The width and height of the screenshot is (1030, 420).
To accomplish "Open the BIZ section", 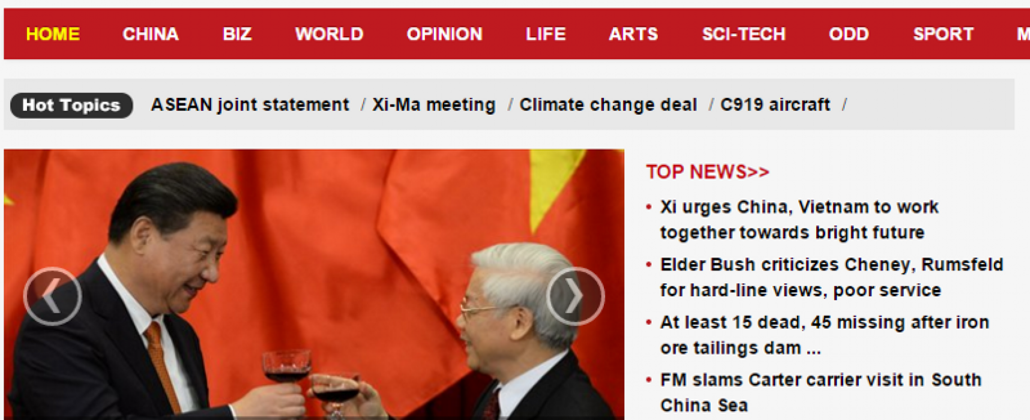I will 237,34.
